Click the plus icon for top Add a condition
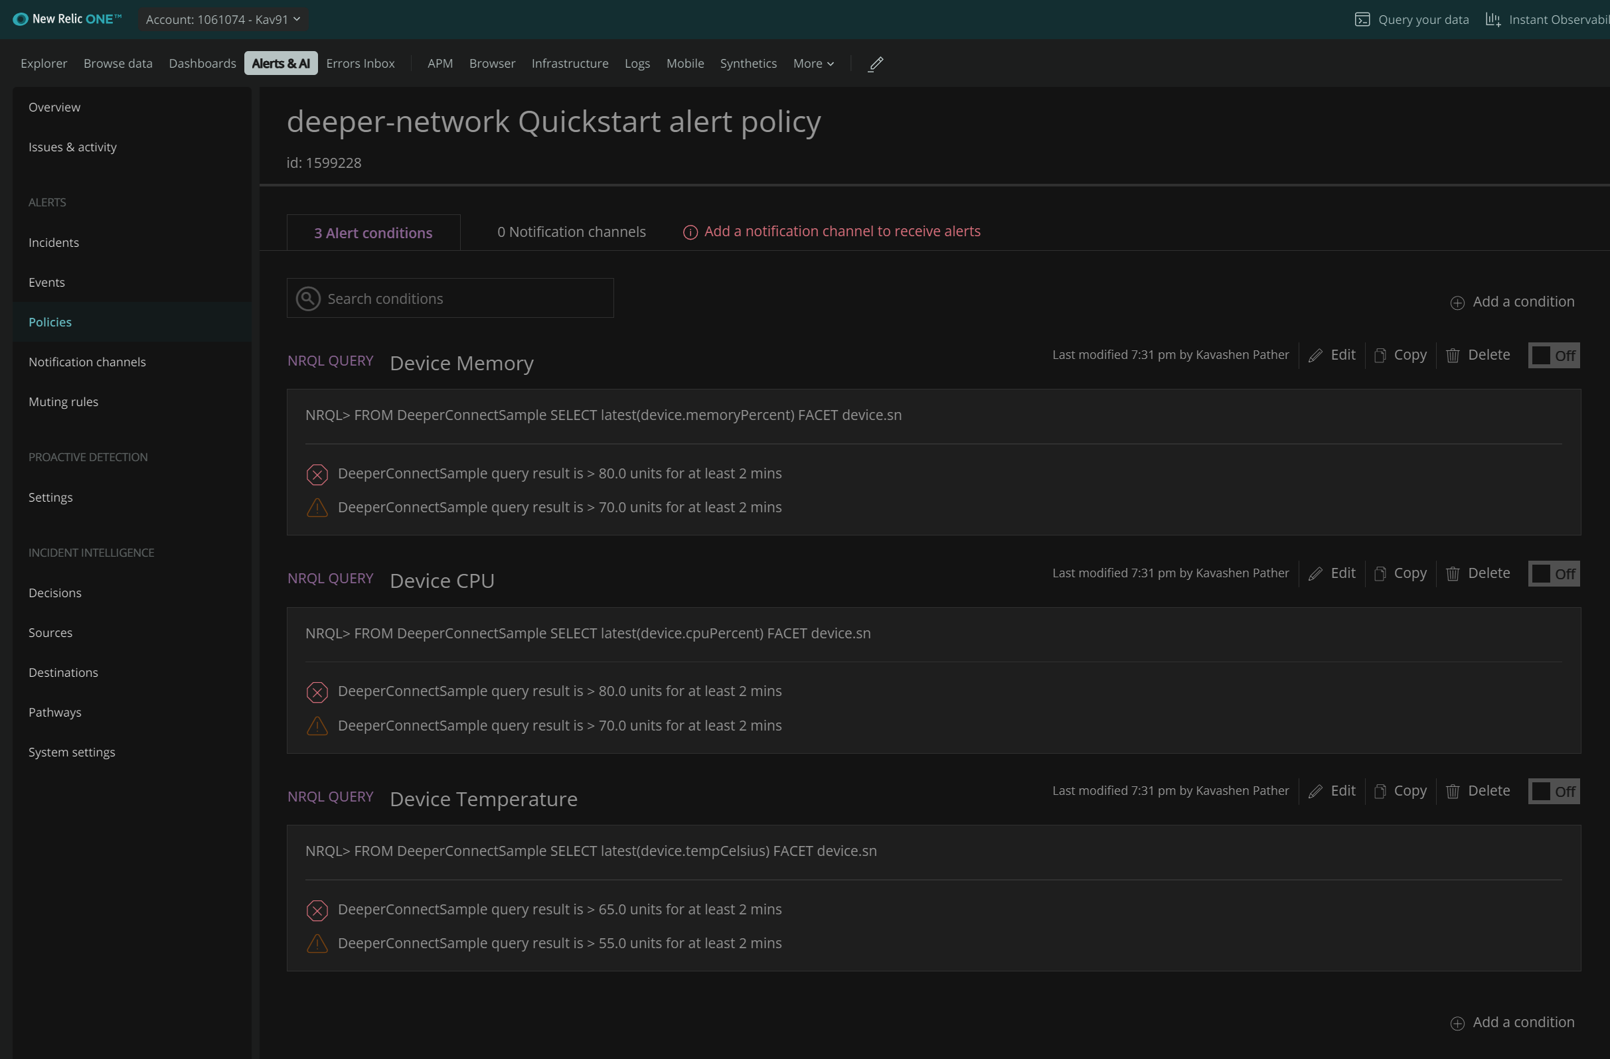Screen dimensions: 1610x1059 [1457, 303]
